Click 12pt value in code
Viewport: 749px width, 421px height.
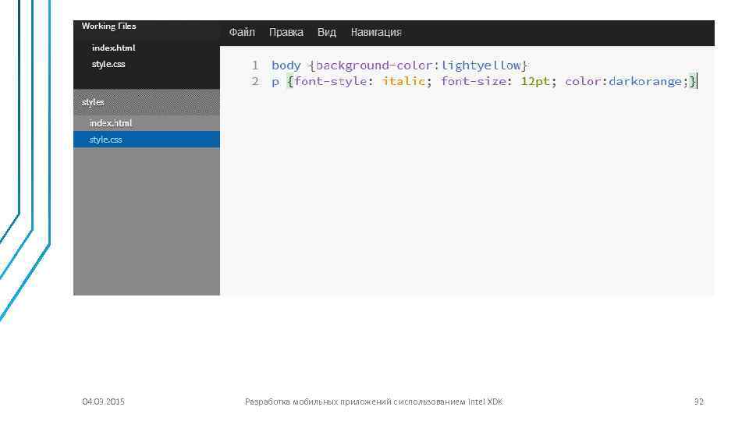535,82
